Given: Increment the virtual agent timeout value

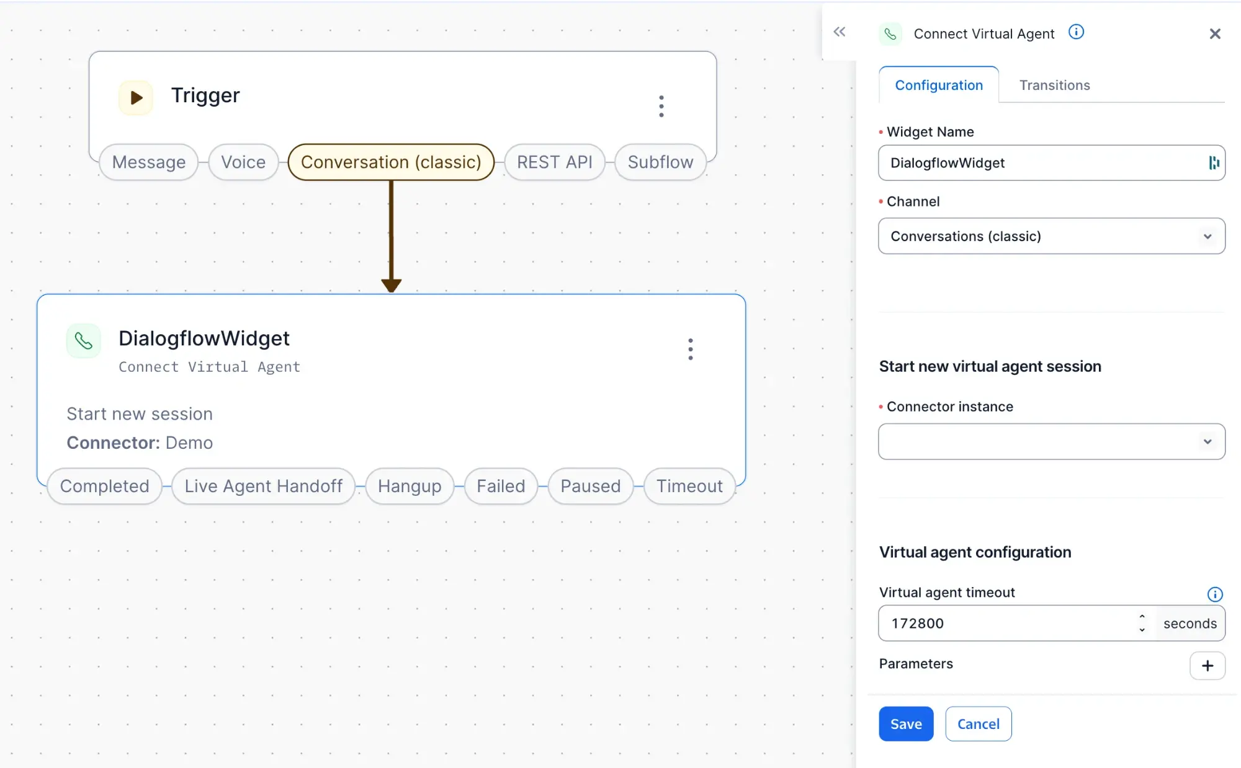Looking at the screenshot, I should click(1142, 617).
